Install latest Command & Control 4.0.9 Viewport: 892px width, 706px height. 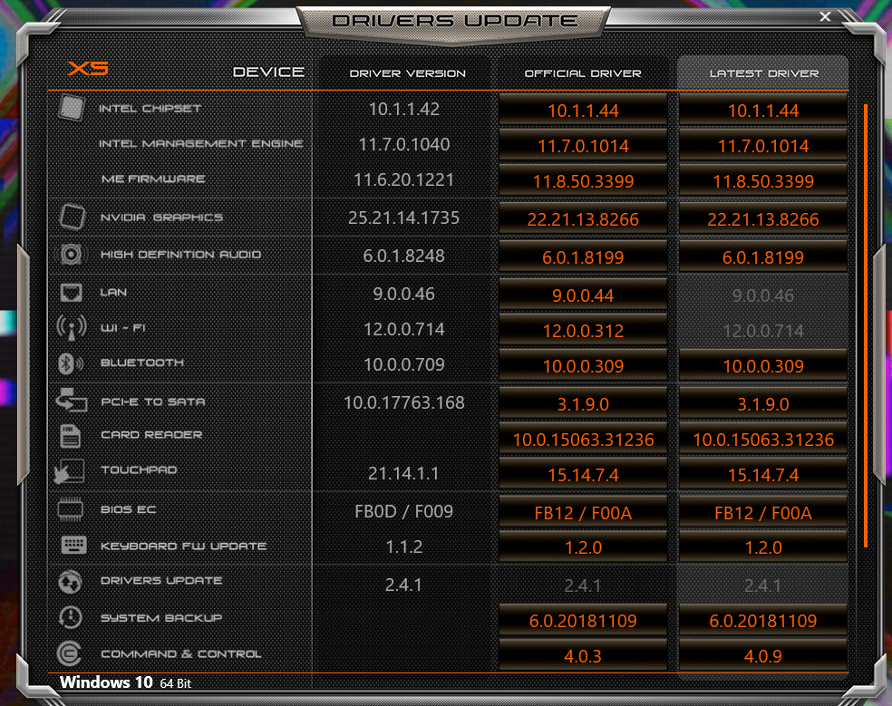763,655
